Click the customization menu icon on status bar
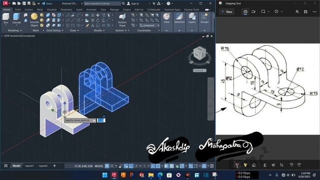Viewport: 320px width, 180px height. [212, 166]
